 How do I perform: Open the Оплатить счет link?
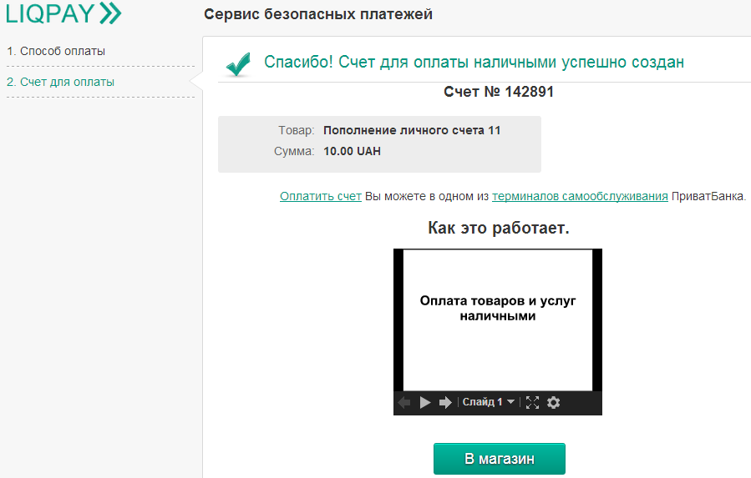pyautogui.click(x=321, y=196)
